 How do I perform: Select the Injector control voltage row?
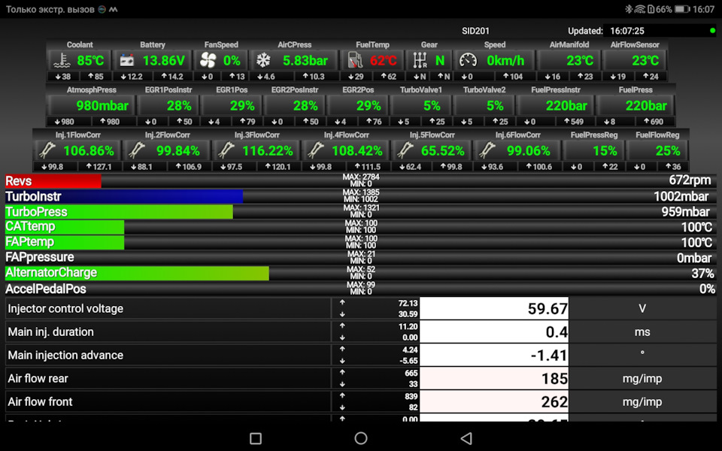pyautogui.click(x=361, y=308)
